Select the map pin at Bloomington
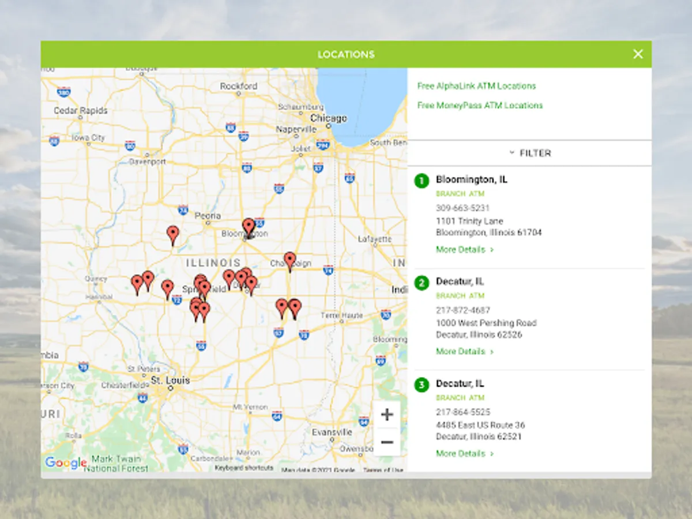Viewport: 692px width, 519px height. pos(249,227)
